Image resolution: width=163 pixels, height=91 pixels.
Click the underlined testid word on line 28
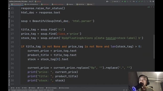coord(111,38)
